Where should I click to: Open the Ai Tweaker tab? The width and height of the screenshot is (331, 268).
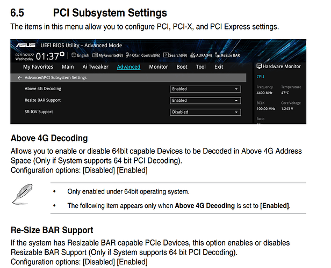pyautogui.click(x=96, y=67)
